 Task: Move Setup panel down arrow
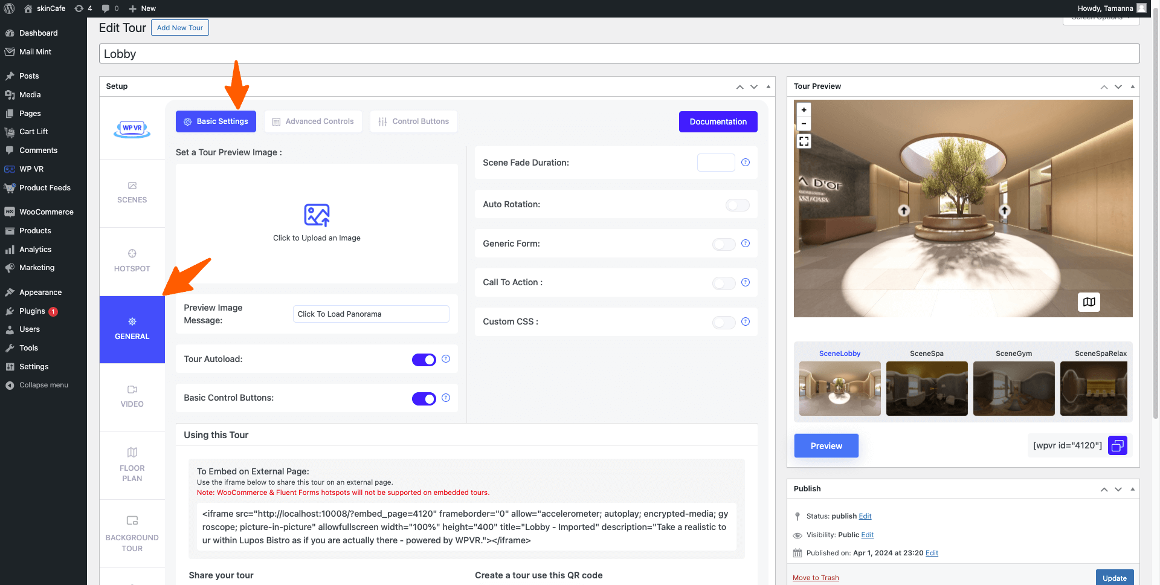pyautogui.click(x=754, y=86)
